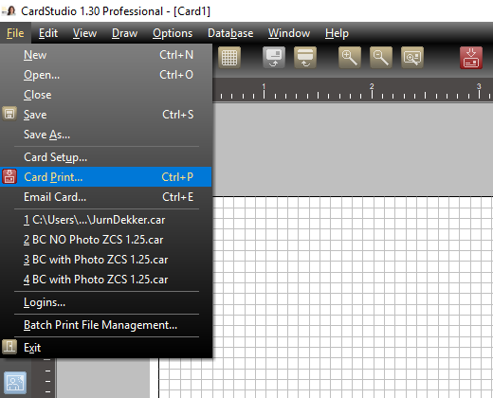Open recent file 3 BC with Photo ZCS
Image resolution: width=493 pixels, height=398 pixels.
click(106, 260)
